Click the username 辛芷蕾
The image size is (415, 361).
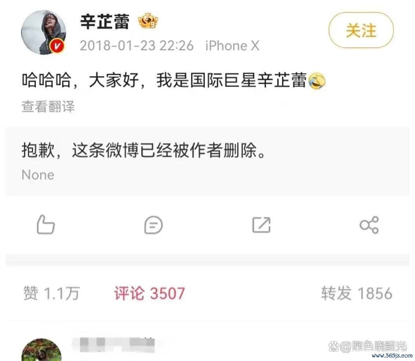[x=105, y=21]
